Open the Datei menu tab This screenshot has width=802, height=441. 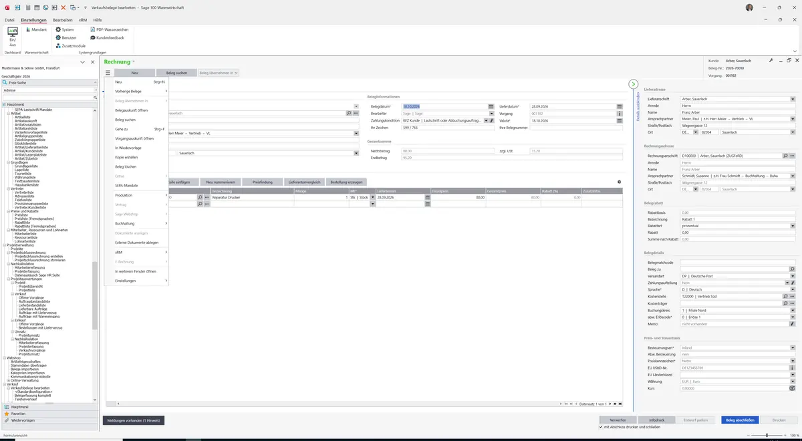tap(9, 21)
